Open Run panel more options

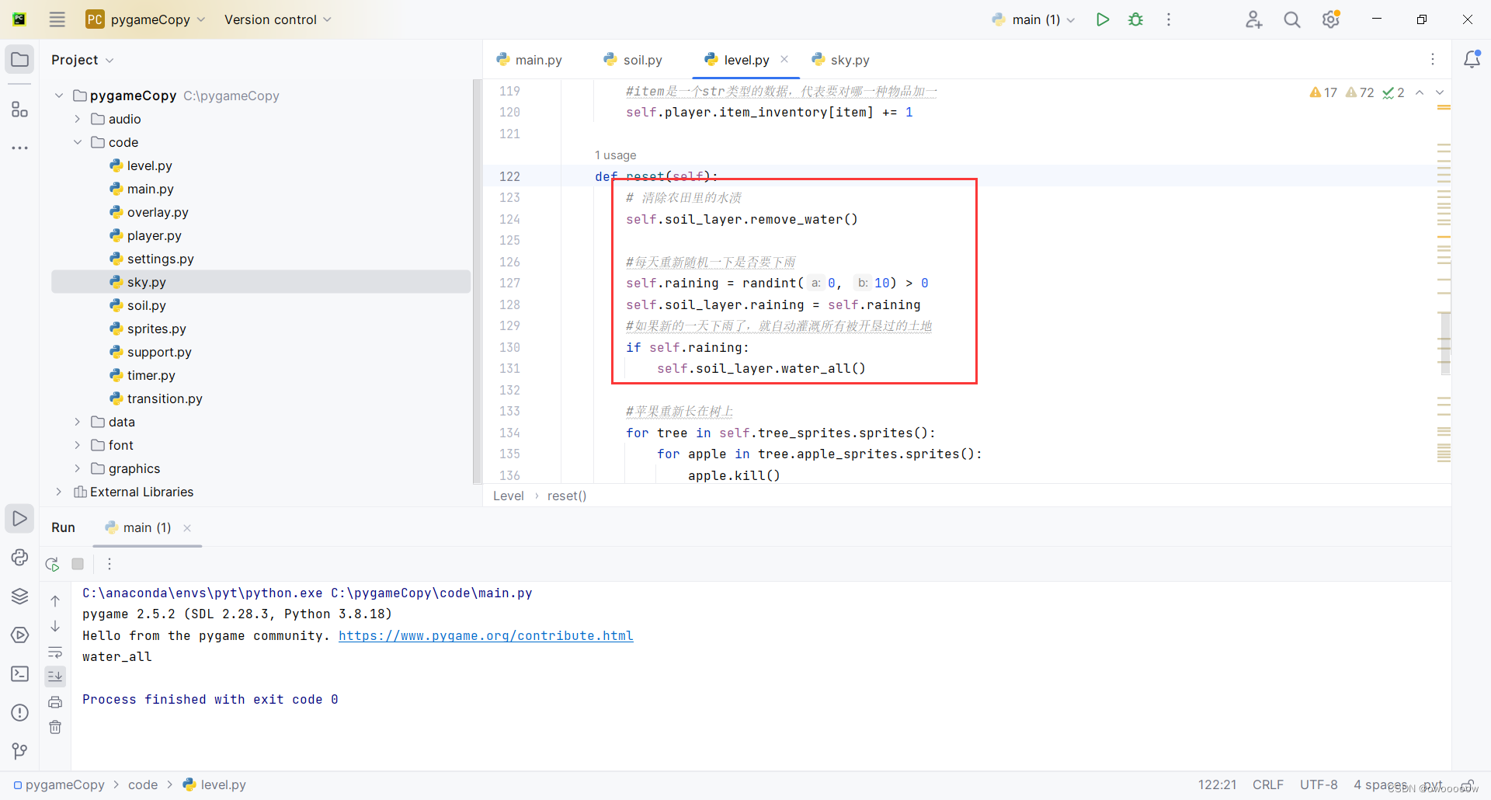[109, 564]
